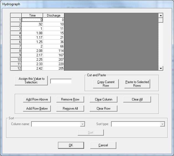Select the Time column header
The height and width of the screenshot is (156, 174).
pos(32,15)
